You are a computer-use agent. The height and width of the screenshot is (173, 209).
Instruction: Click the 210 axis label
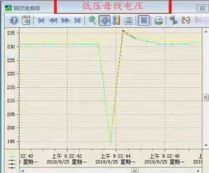(x=11, y=101)
